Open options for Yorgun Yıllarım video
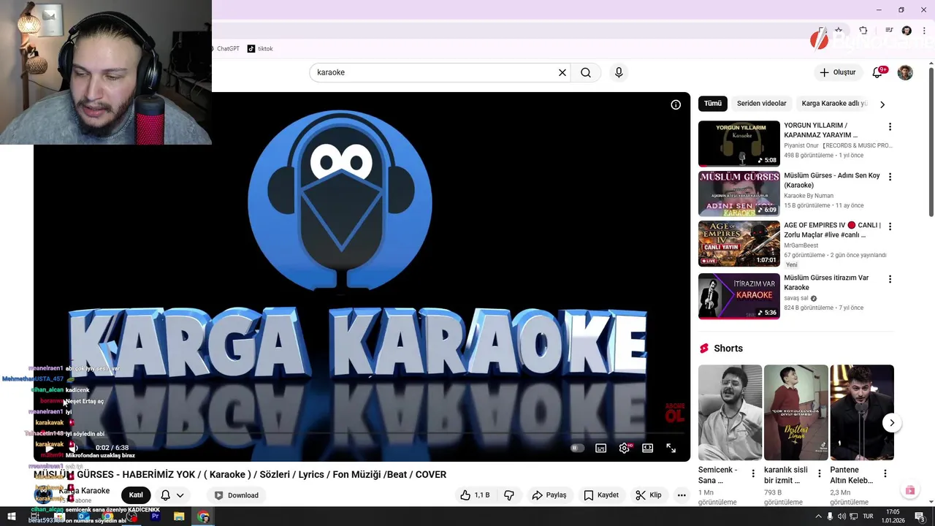The height and width of the screenshot is (526, 935). click(890, 127)
